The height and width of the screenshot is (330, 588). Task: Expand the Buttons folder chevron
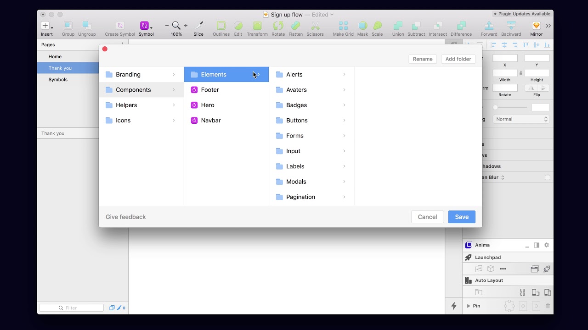click(344, 120)
